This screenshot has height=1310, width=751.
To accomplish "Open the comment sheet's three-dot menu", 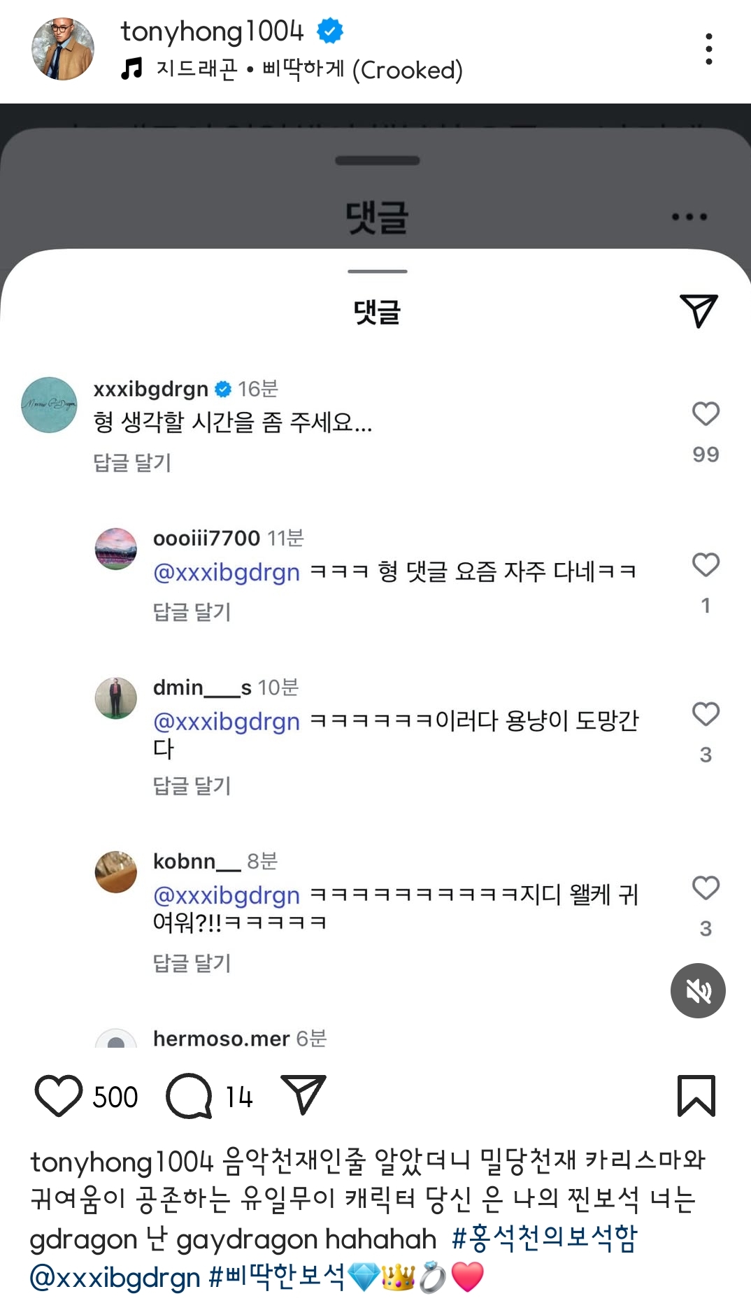I will (689, 217).
